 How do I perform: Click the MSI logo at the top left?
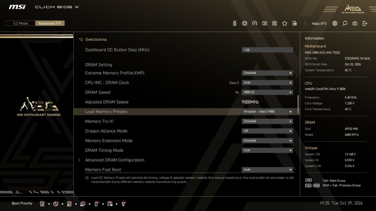click(x=17, y=7)
